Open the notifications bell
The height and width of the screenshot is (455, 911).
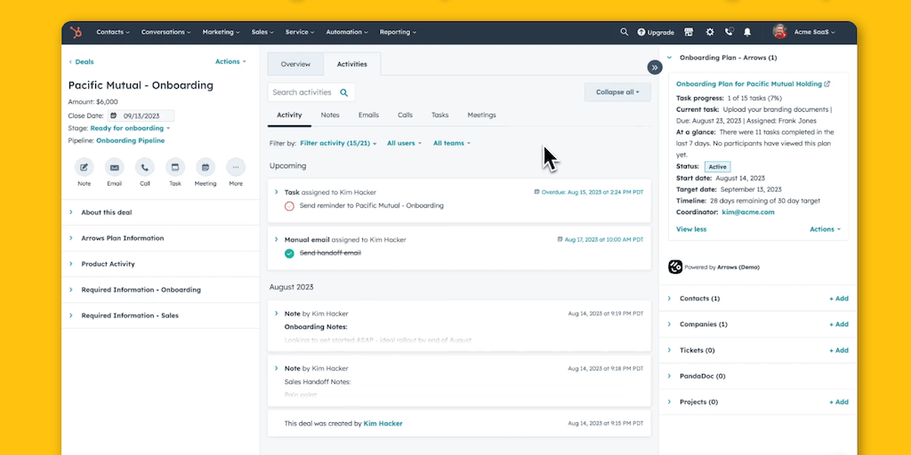pos(747,32)
